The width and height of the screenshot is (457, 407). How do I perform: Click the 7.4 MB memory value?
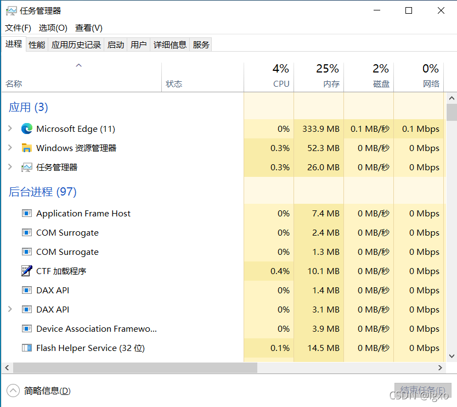pyautogui.click(x=326, y=213)
